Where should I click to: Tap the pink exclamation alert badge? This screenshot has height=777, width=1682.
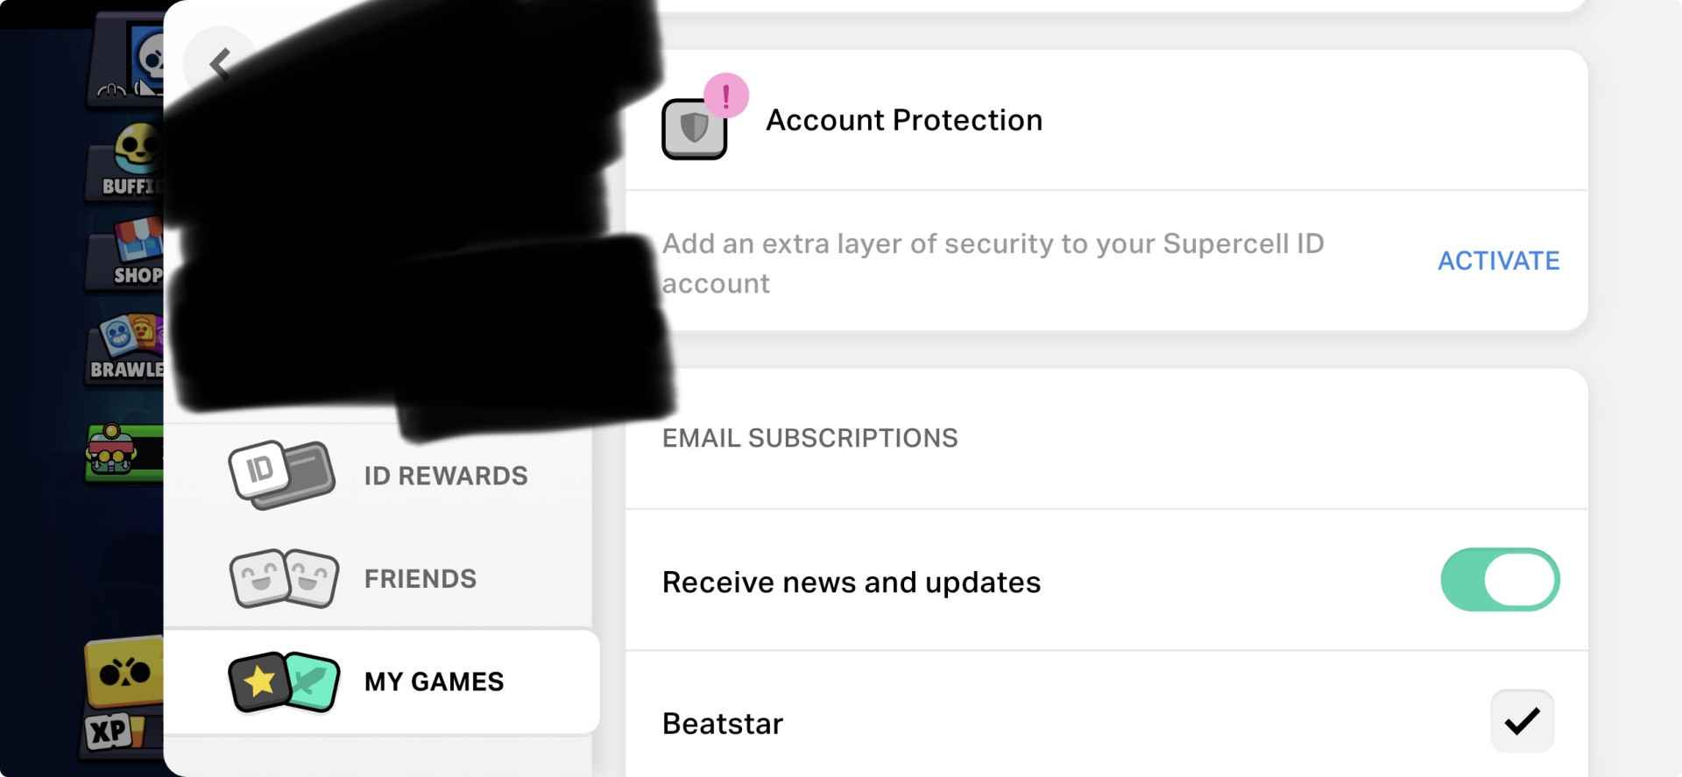coord(725,95)
